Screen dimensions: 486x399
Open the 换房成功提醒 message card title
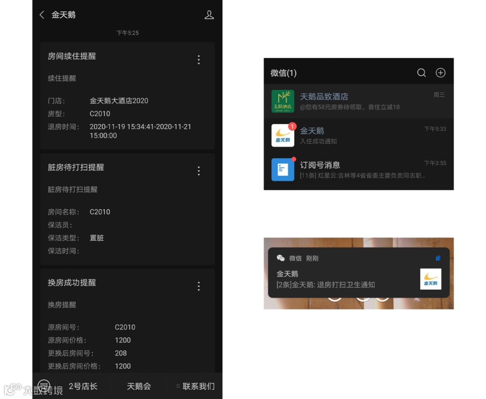click(x=72, y=282)
